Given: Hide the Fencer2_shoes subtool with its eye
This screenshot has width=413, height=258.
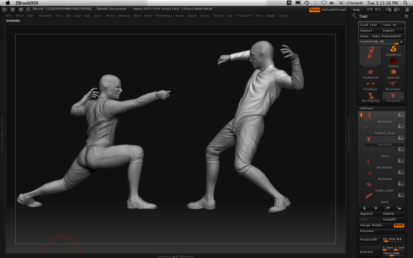Looking at the screenshot, I should (401, 126).
